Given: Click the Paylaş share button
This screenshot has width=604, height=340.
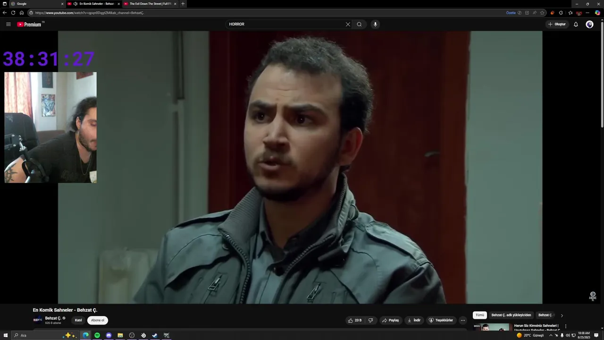Looking at the screenshot, I should click(x=390, y=320).
